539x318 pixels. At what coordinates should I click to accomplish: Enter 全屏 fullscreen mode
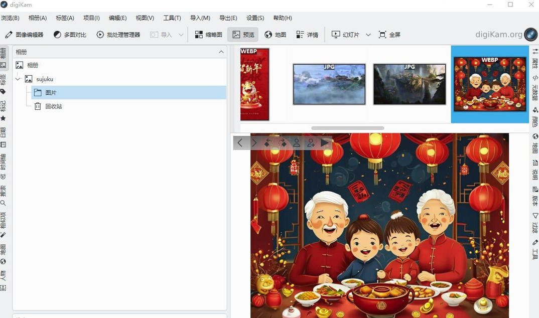(389, 35)
